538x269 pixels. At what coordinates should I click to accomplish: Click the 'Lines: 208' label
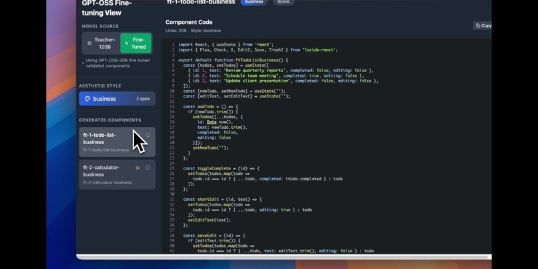pos(176,31)
